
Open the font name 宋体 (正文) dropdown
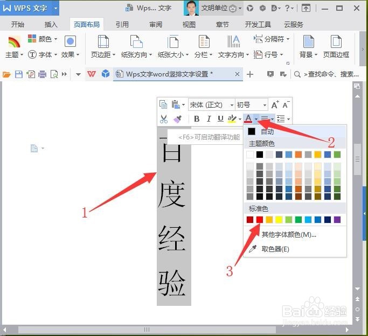232,105
